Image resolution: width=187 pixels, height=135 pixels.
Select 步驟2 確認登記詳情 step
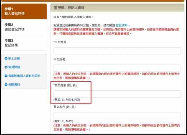tap(24, 27)
